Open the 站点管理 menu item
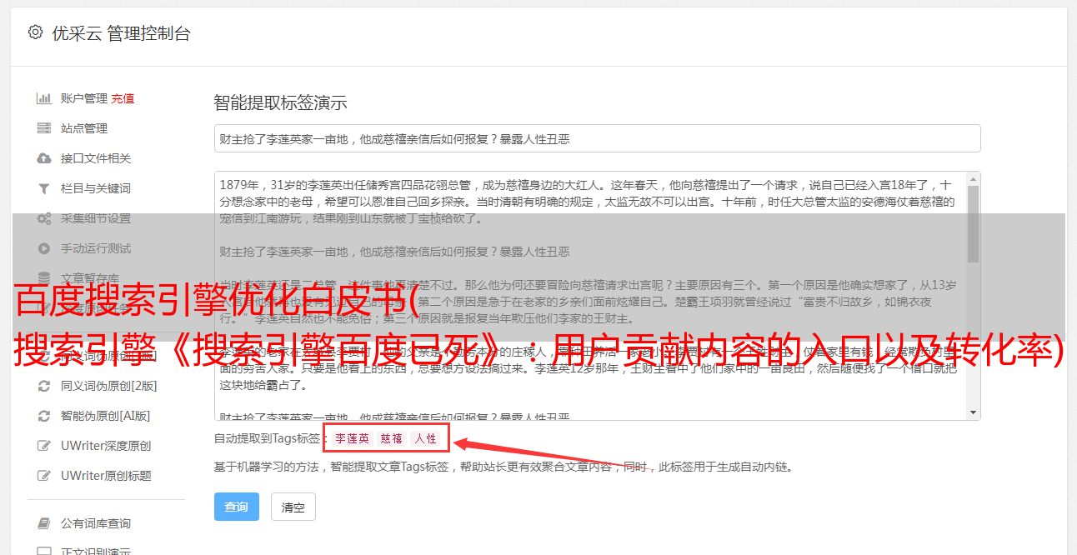Screen dimensions: 1077x555 pyautogui.click(x=84, y=128)
